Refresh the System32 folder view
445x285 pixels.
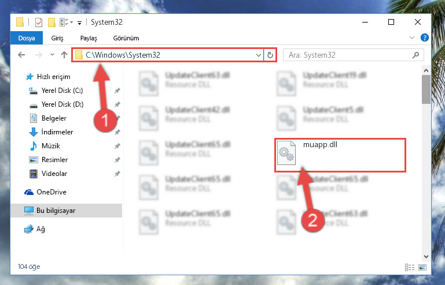(x=270, y=55)
